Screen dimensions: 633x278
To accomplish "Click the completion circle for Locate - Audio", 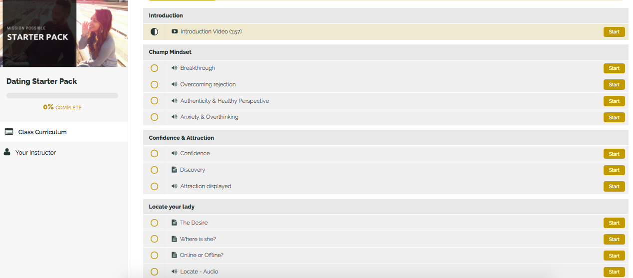I will click(x=154, y=272).
